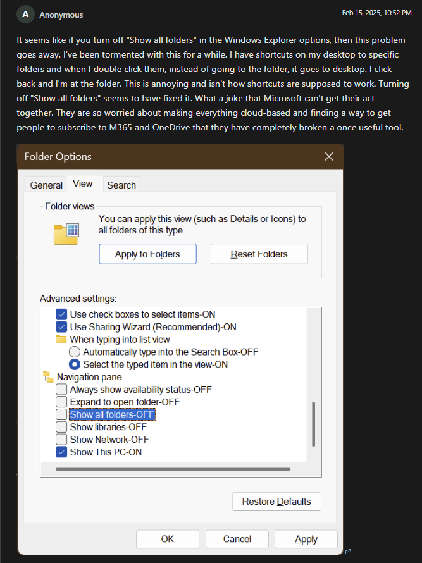Click the vertical scrollbar in Advanced settings
Image resolution: width=422 pixels, height=563 pixels.
coord(314,424)
